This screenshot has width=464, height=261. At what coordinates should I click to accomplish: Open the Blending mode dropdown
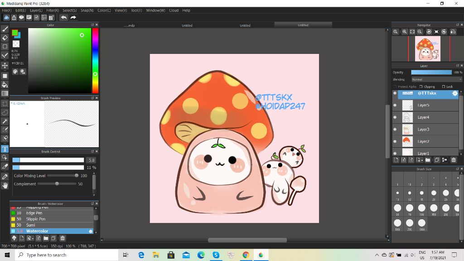click(436, 80)
